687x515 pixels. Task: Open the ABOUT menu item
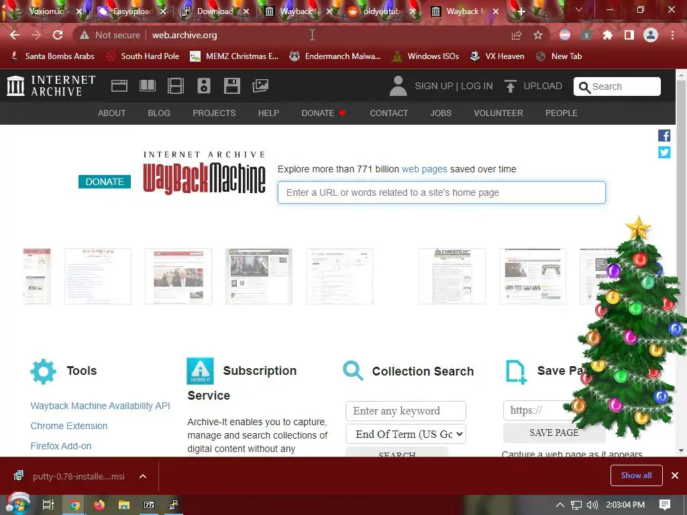pyautogui.click(x=112, y=113)
